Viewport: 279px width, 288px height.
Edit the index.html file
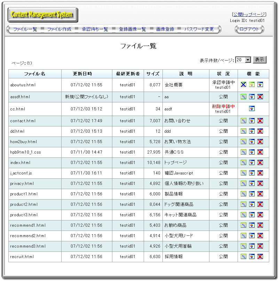tap(244, 163)
